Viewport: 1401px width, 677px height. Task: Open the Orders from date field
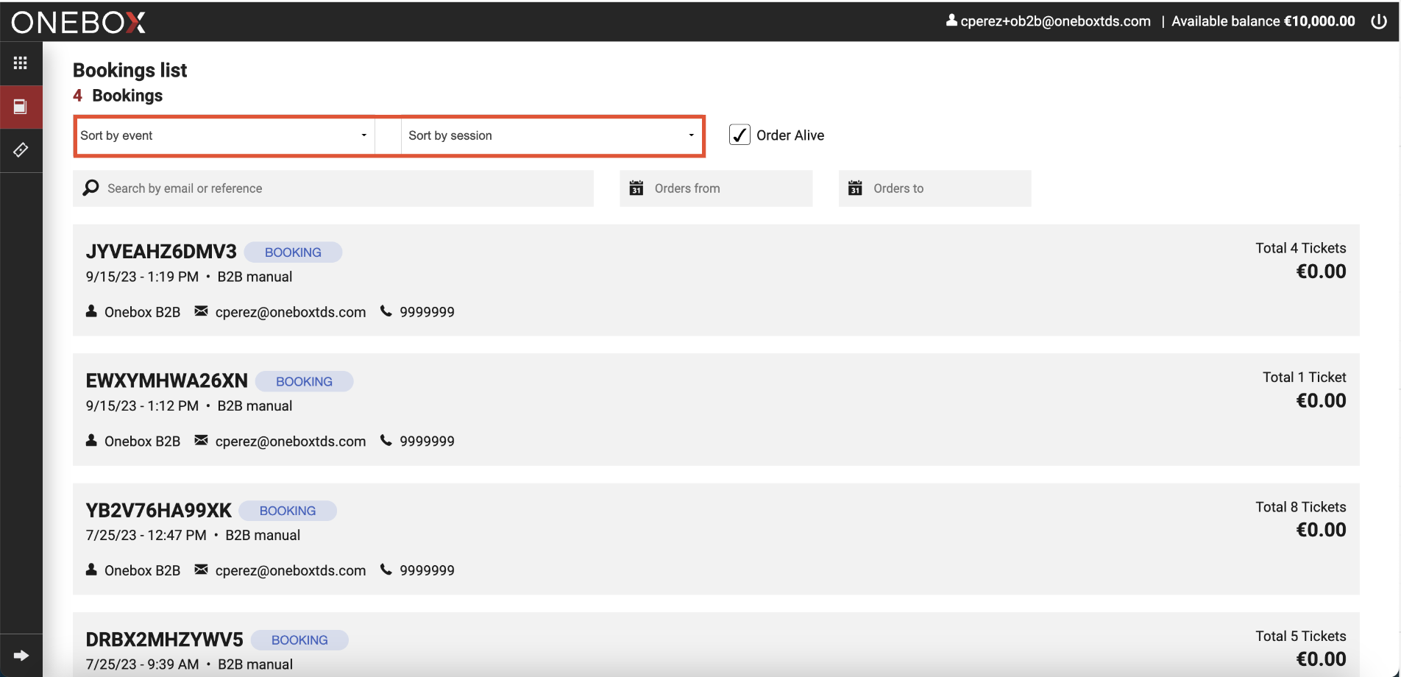[x=716, y=188]
